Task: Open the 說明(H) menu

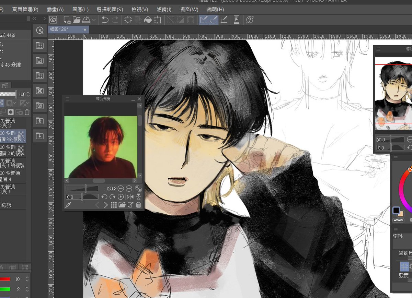Action: (x=216, y=10)
